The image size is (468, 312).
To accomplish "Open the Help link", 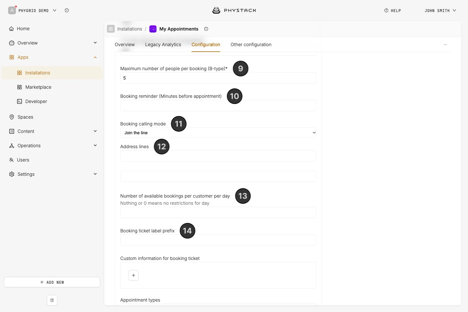I will point(393,11).
